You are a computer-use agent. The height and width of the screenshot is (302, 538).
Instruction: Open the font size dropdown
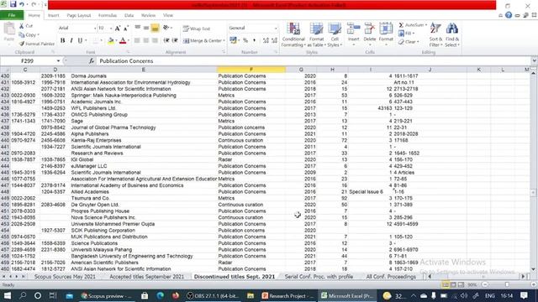(x=110, y=28)
